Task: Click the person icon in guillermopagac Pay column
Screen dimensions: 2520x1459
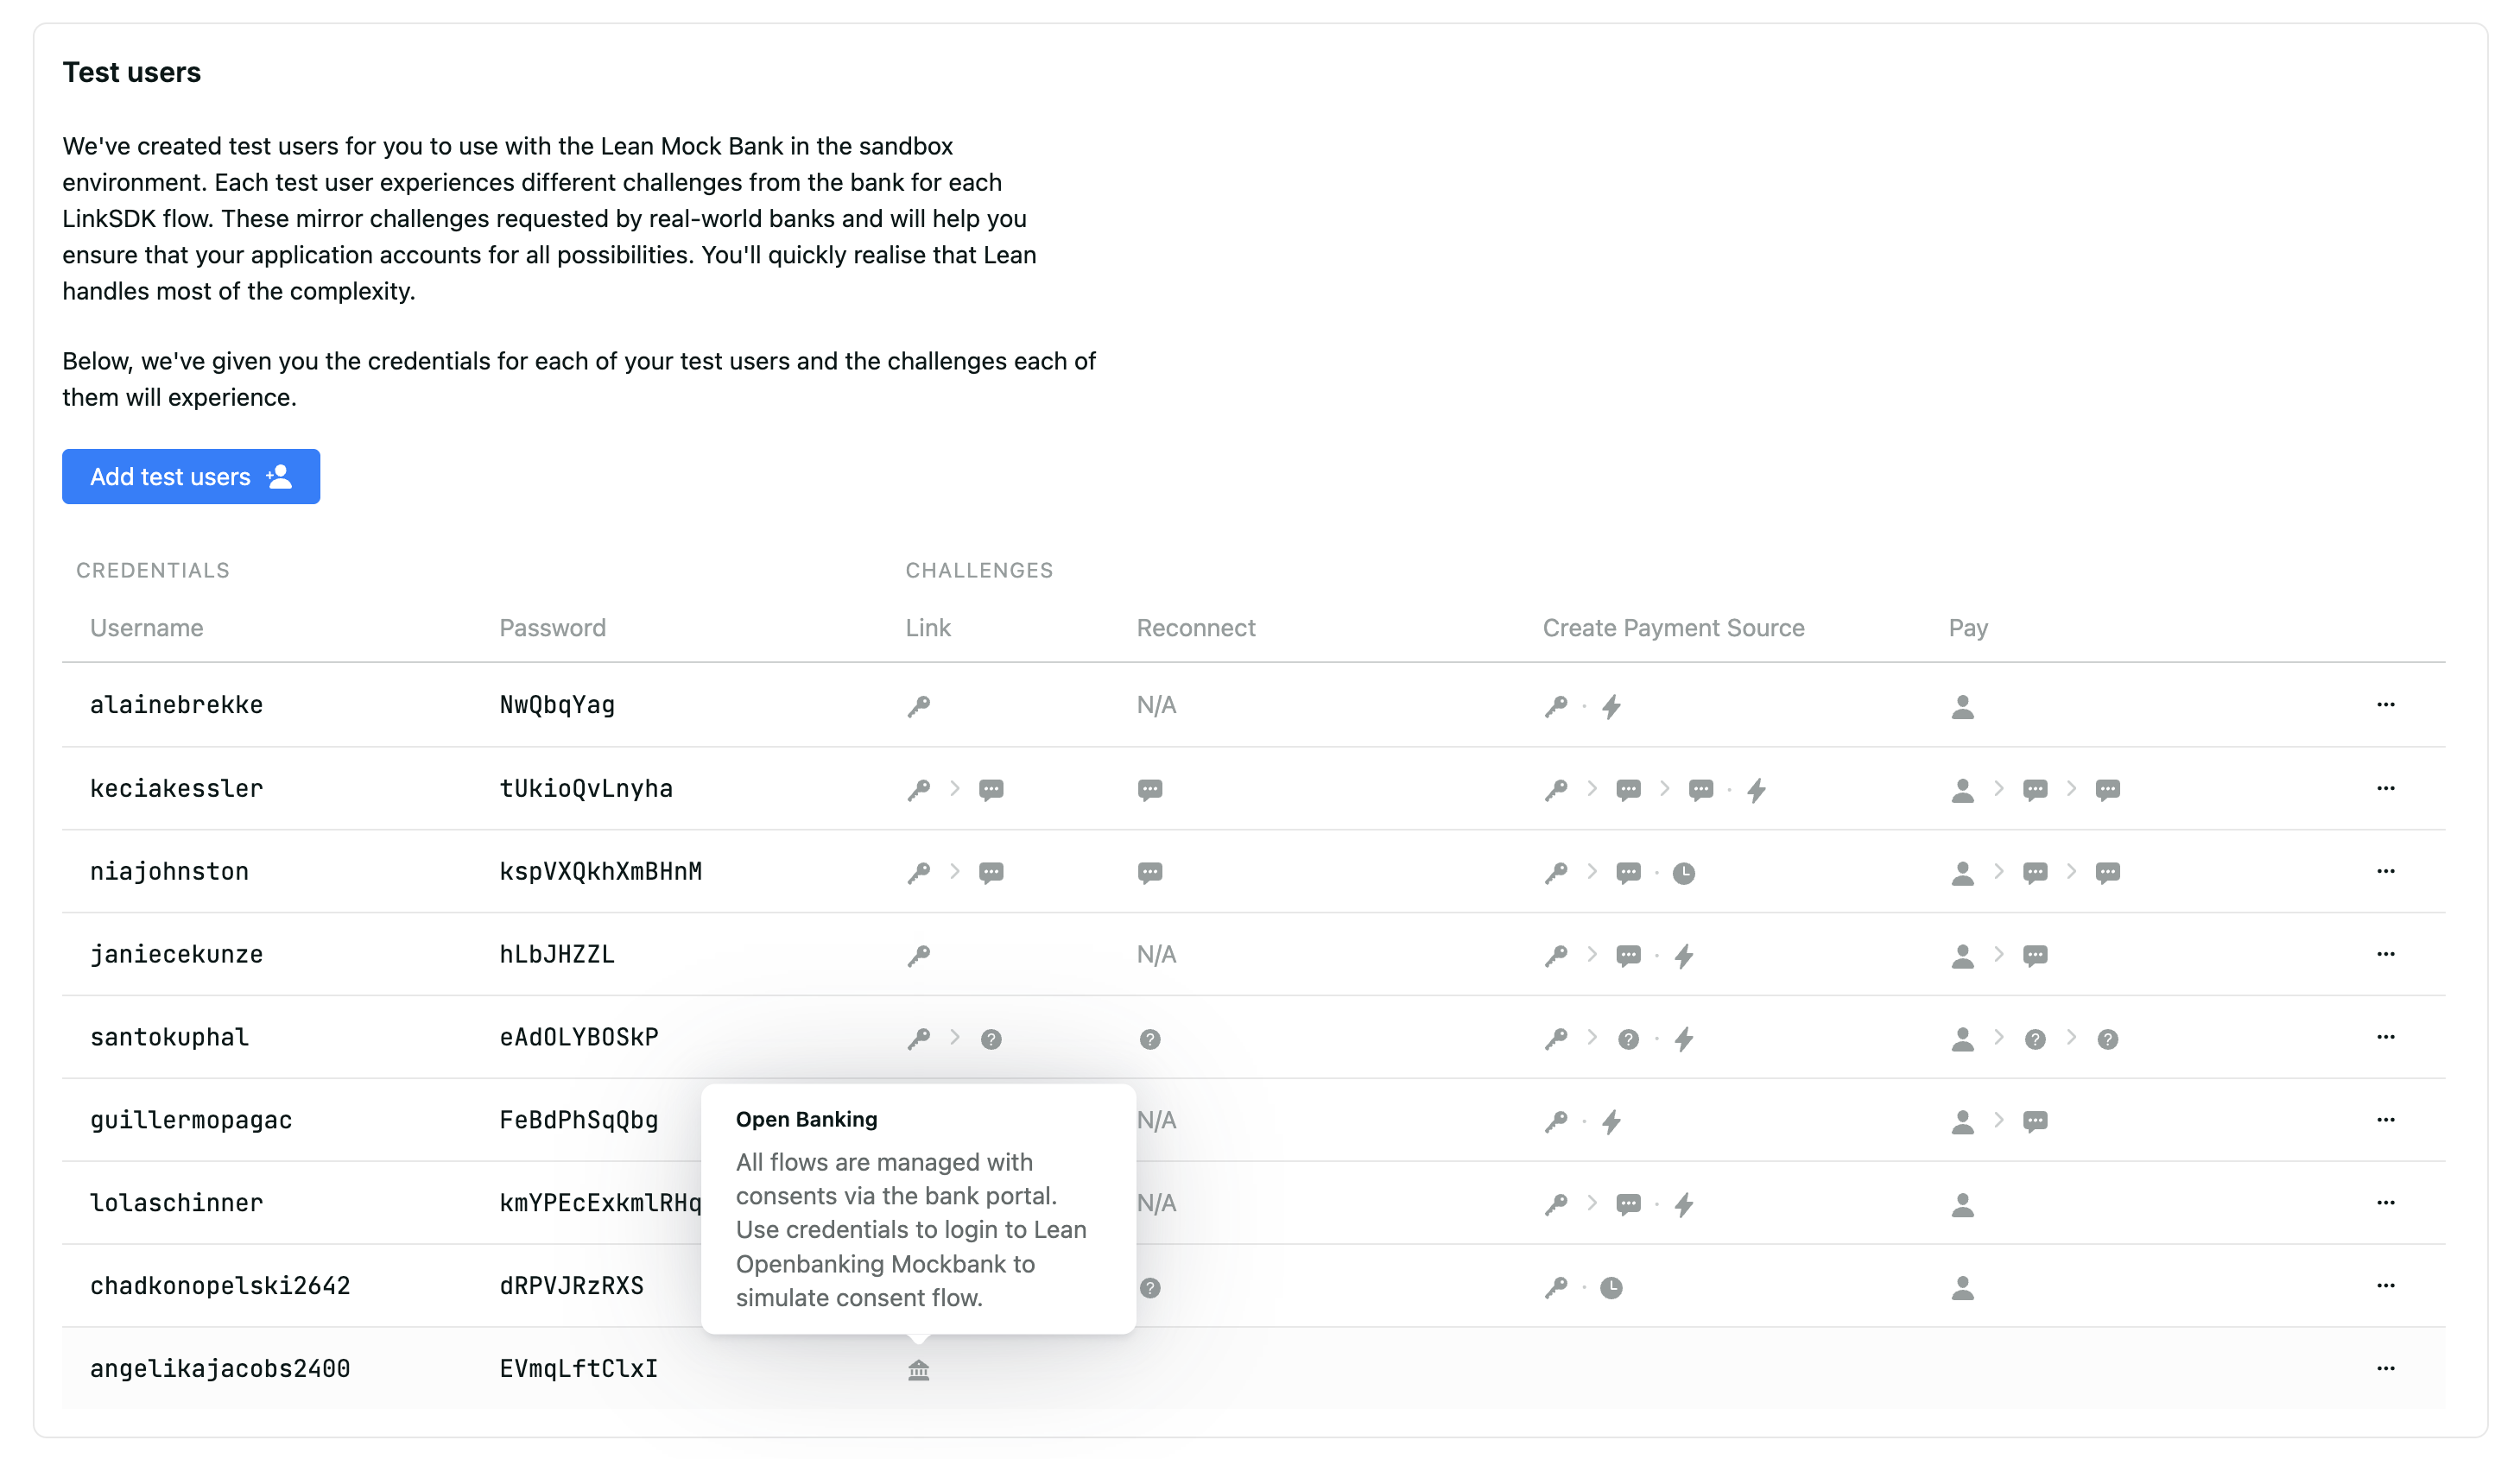Action: pyautogui.click(x=1962, y=1122)
